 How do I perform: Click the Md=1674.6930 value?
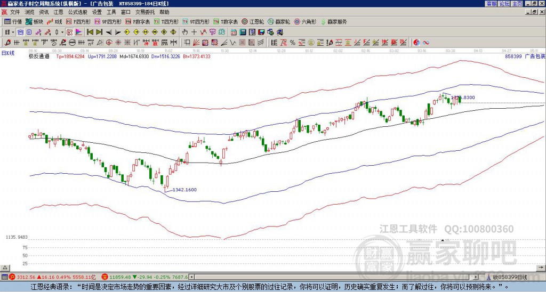pos(134,56)
